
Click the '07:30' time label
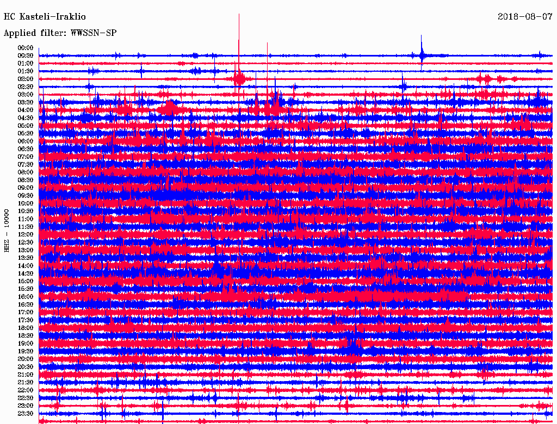point(26,164)
